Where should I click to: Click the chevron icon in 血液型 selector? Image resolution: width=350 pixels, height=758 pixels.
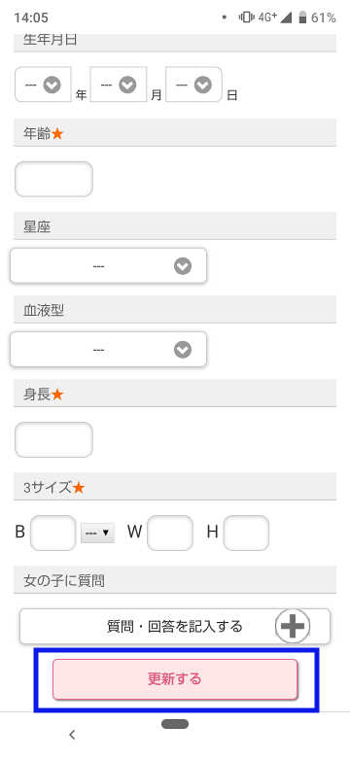(x=183, y=350)
